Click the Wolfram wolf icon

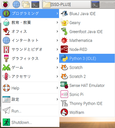coord(64,112)
